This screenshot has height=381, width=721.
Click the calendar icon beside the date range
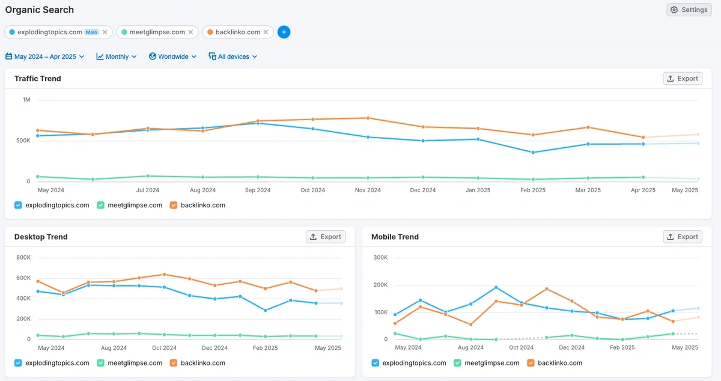[8, 56]
